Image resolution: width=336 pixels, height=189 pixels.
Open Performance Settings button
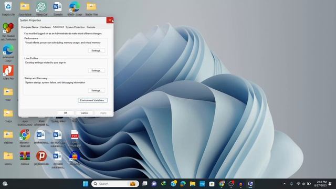97,50
